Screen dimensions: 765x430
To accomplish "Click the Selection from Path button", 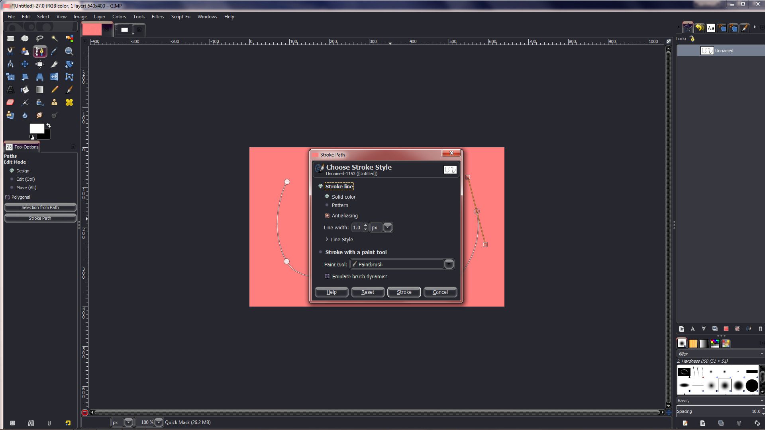I will (x=40, y=207).
